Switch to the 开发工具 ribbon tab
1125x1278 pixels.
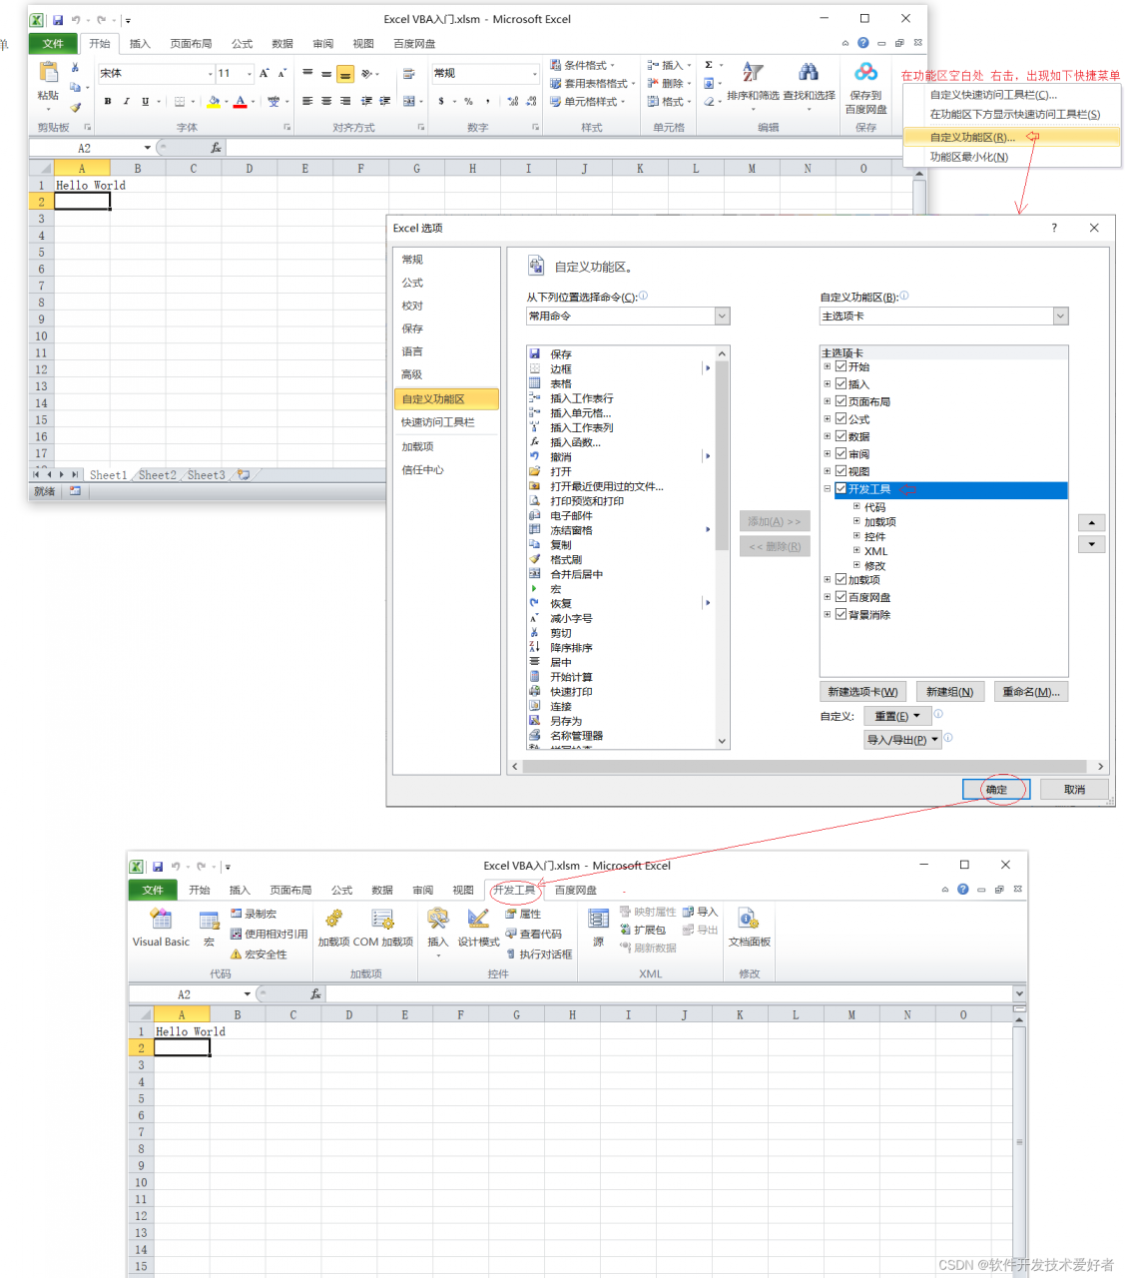[x=513, y=890]
